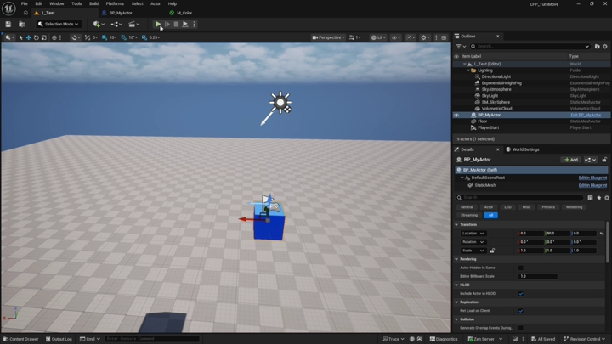Select DirectionalLight in the Outliner
The image size is (612, 344).
pos(496,76)
